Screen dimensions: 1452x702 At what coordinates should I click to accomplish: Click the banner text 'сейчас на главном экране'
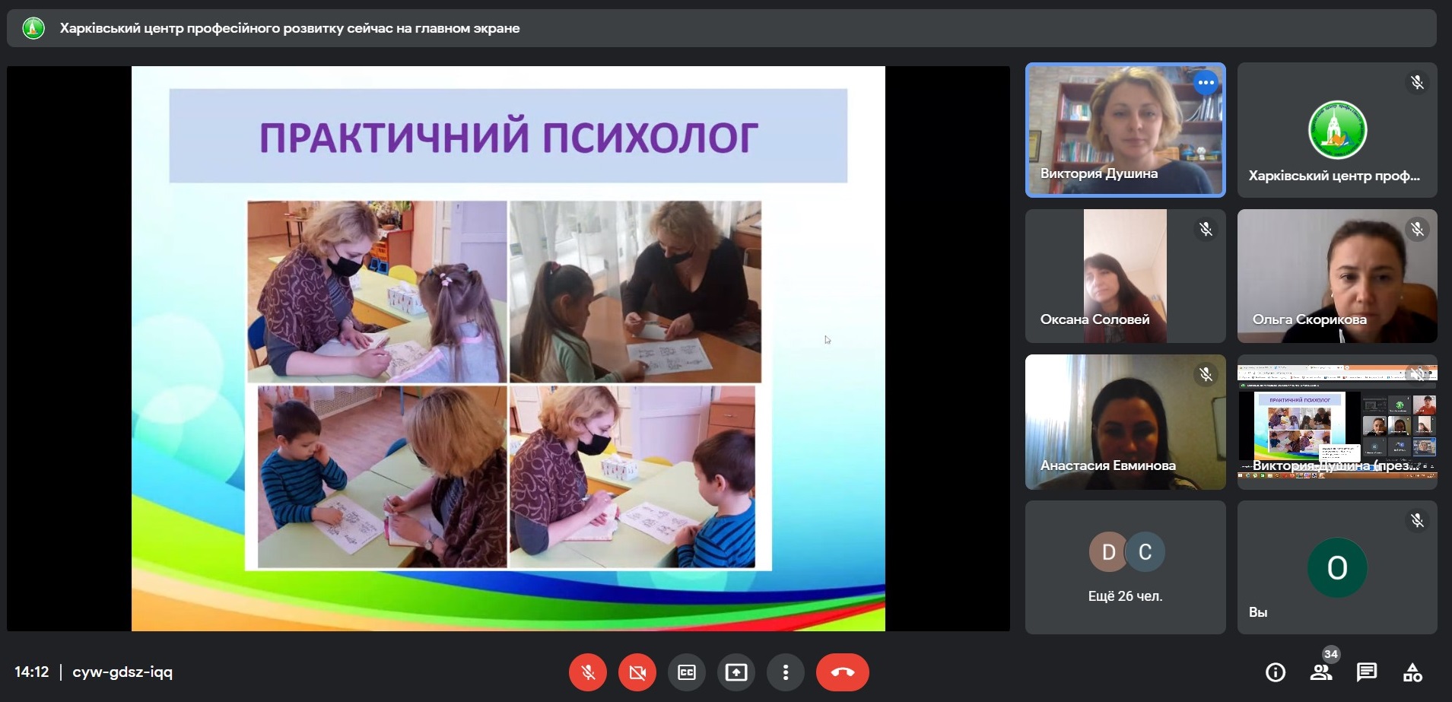tap(434, 28)
